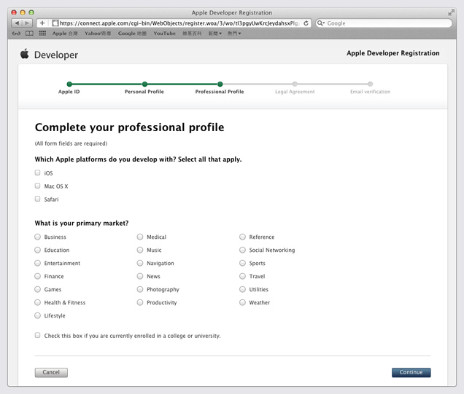Screen dimensions: 464x394
Task: Select the Entertainment radio button
Action: point(38,263)
